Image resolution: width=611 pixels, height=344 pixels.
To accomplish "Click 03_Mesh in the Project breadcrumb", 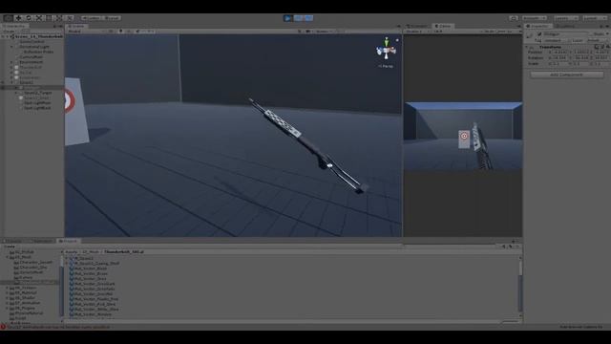I will 91,252.
